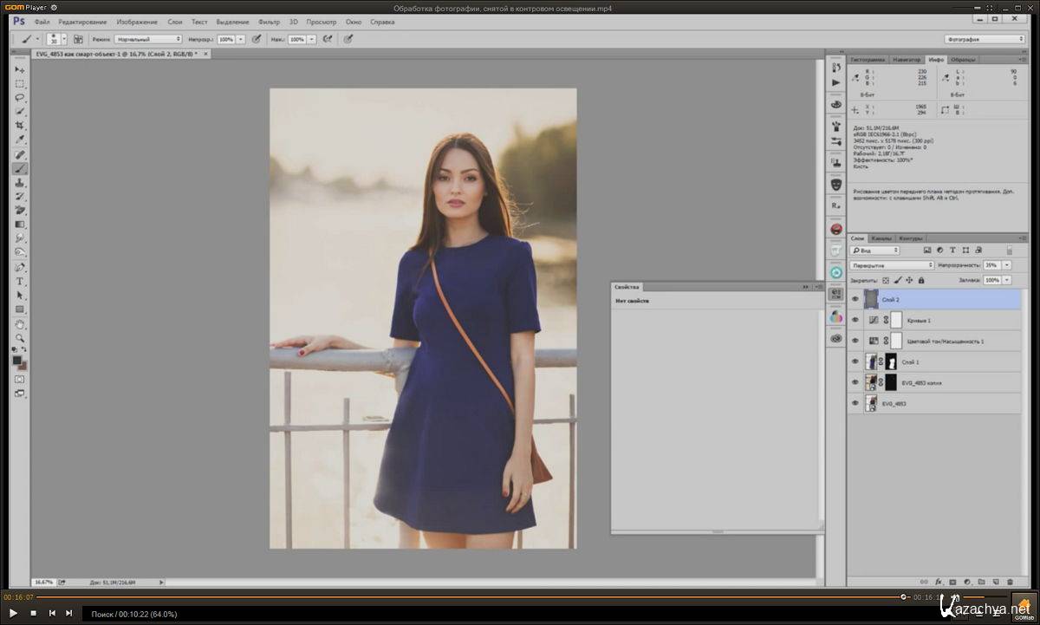
Task: Select the Move tool in the toolbar
Action: point(20,69)
